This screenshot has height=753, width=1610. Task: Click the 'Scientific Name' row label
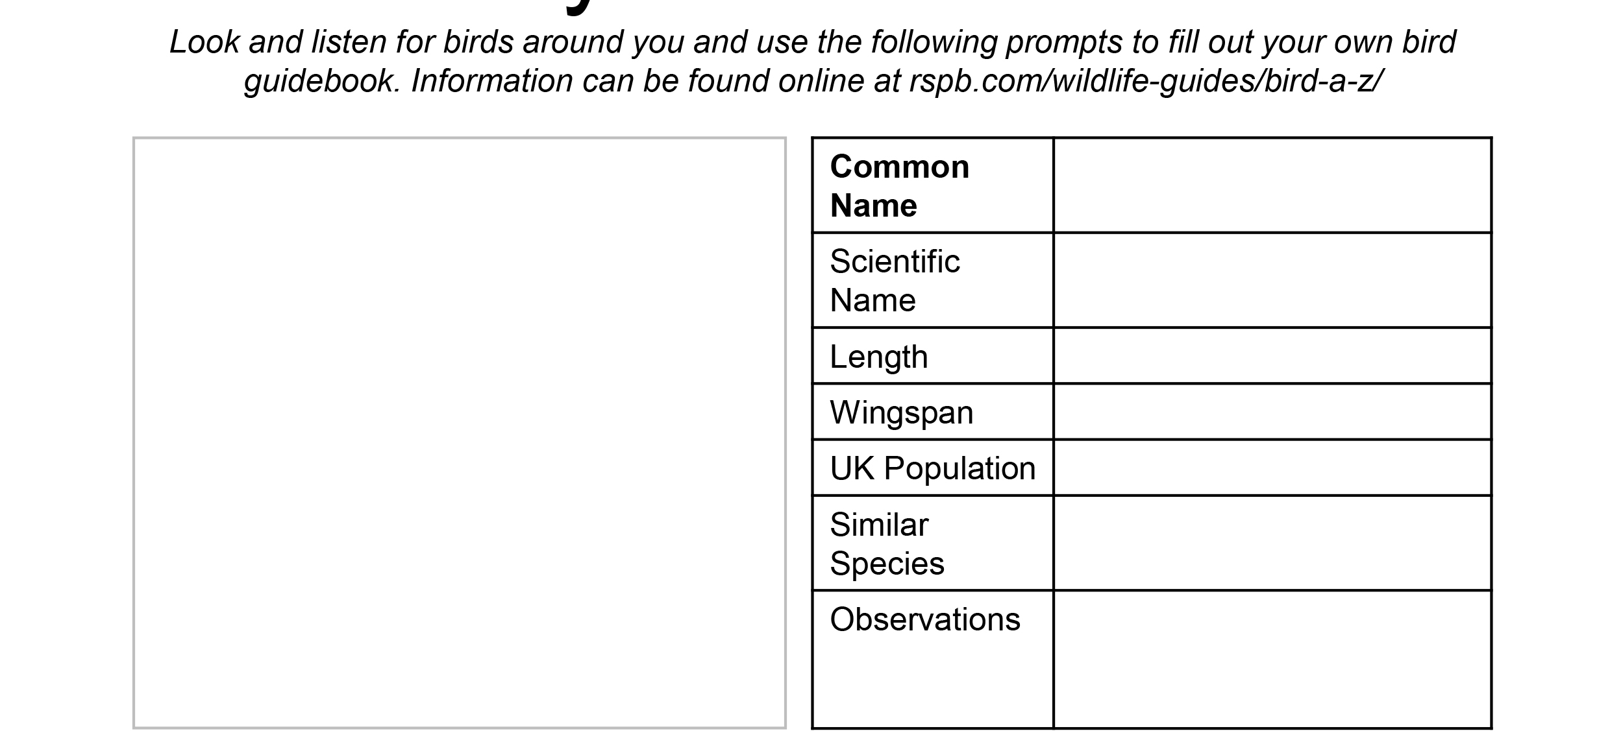click(894, 281)
